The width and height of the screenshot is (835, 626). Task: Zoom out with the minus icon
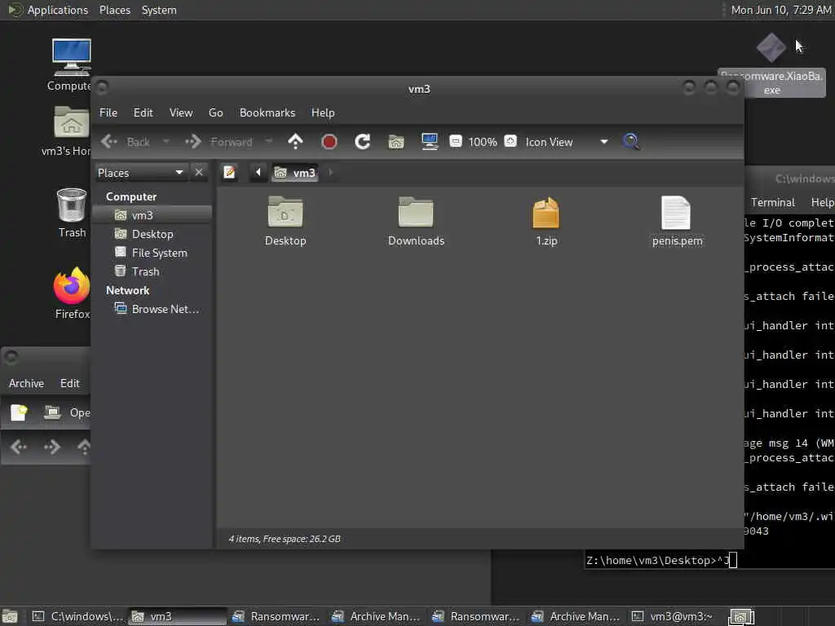455,141
